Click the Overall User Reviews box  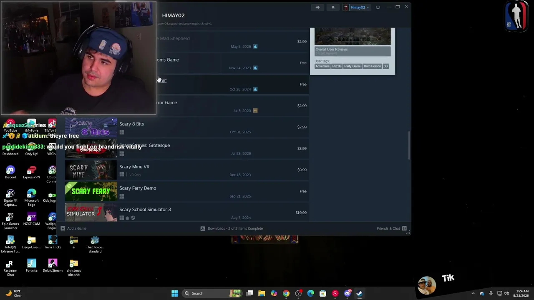tap(353, 51)
